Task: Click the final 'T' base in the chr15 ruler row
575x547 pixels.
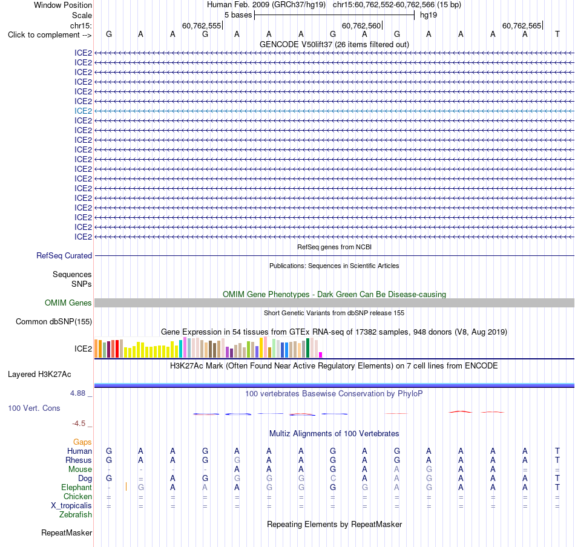Action: click(557, 34)
